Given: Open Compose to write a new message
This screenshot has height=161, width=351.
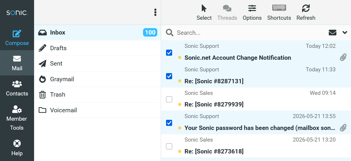Looking at the screenshot, I should click(17, 38).
